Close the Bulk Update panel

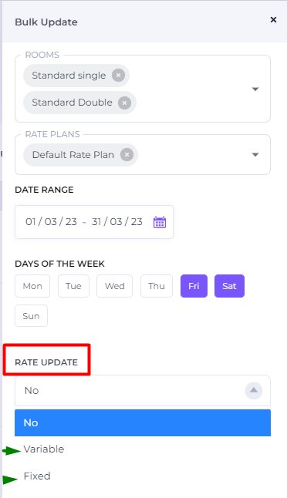[273, 20]
